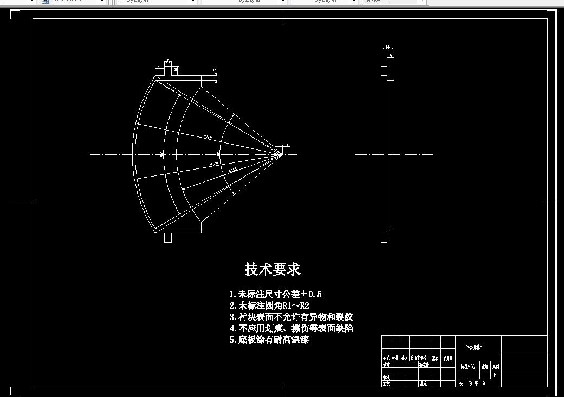Viewport: 564px width, 397px height.
Task: Click note 1.未标注尺寸公差±0.5
Action: pos(276,294)
